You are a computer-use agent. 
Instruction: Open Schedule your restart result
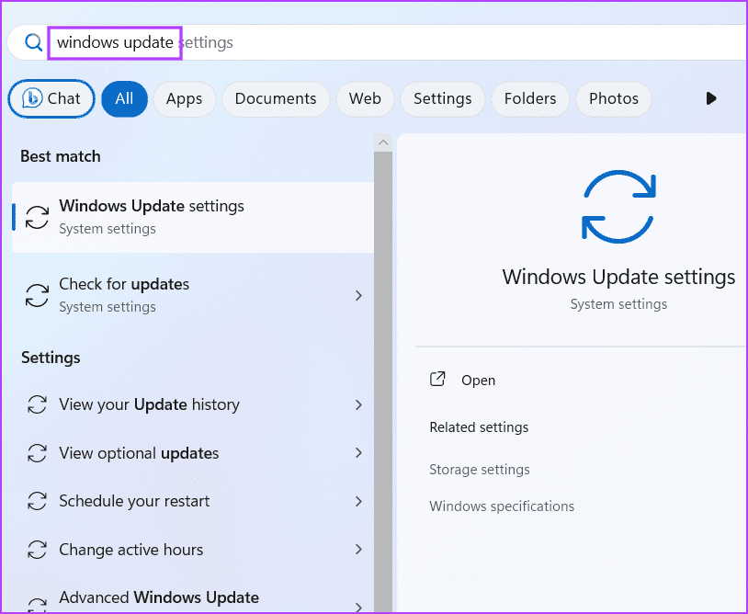coord(193,501)
